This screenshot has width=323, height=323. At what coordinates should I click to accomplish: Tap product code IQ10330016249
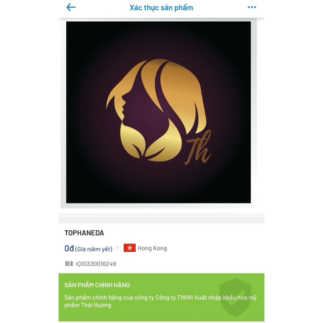tap(96, 264)
